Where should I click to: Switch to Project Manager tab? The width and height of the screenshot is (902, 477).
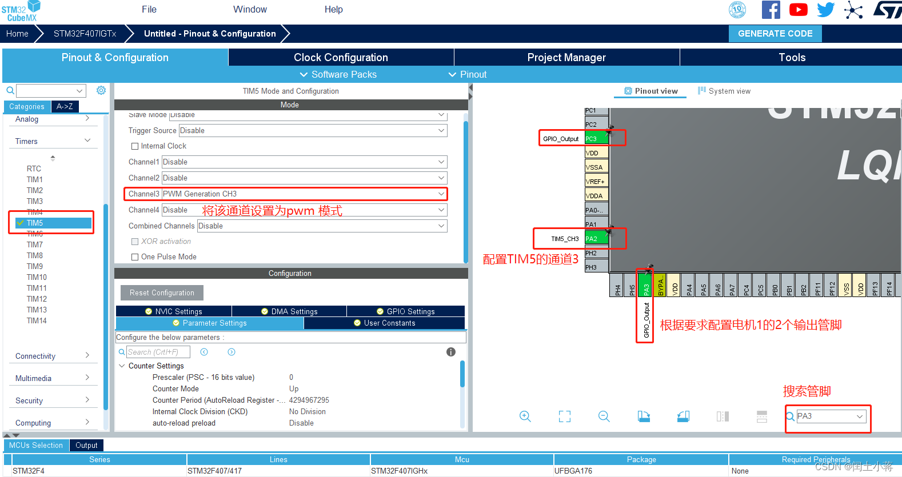566,58
